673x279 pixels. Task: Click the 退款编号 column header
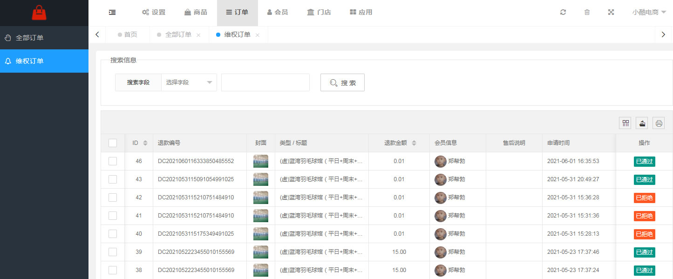pyautogui.click(x=169, y=143)
